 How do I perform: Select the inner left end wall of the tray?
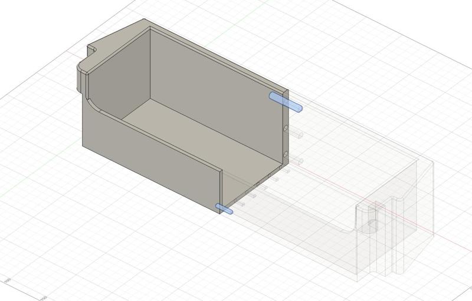[x=120, y=75]
